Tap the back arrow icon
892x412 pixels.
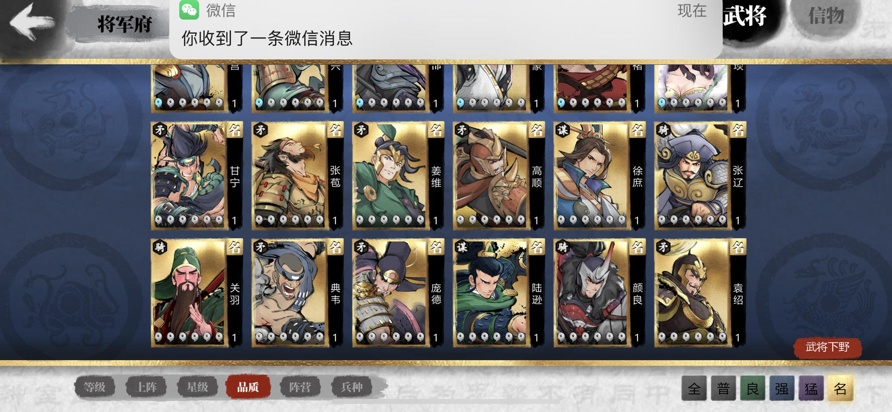pyautogui.click(x=32, y=21)
